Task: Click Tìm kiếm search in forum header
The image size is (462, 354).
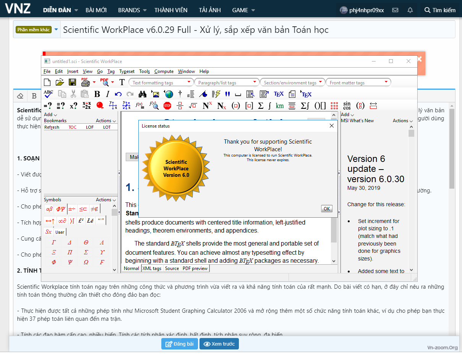Action: pos(440,10)
